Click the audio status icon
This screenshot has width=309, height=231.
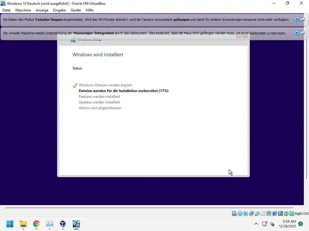click(x=246, y=214)
